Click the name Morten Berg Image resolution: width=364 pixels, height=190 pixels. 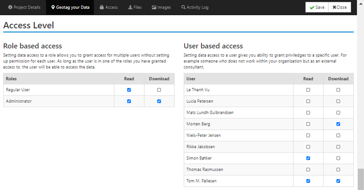coord(198,124)
